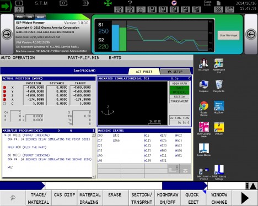Open the Maintenance Tool desktop icon
Image resolution: width=258 pixels, height=206 pixels.
coord(219,66)
